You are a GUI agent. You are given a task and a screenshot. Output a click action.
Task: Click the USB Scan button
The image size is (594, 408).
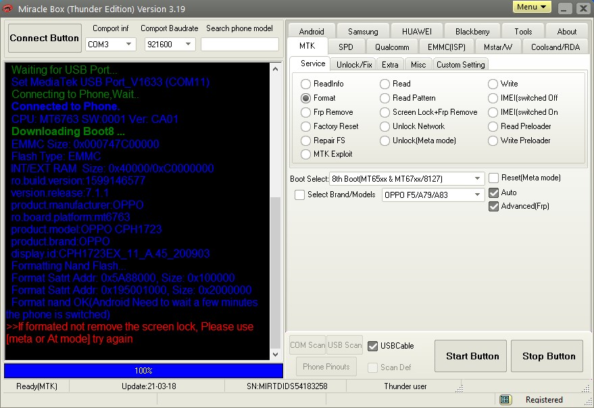345,345
